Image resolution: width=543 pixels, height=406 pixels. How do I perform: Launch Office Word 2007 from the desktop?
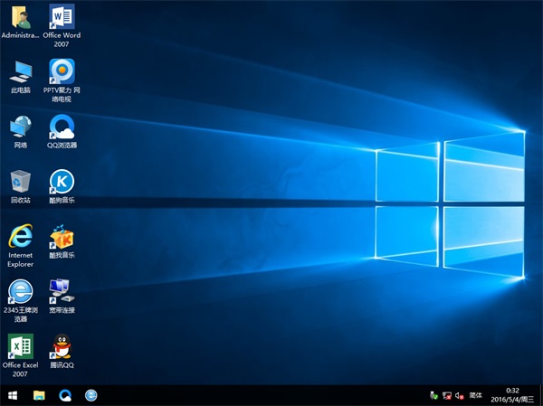(x=62, y=17)
